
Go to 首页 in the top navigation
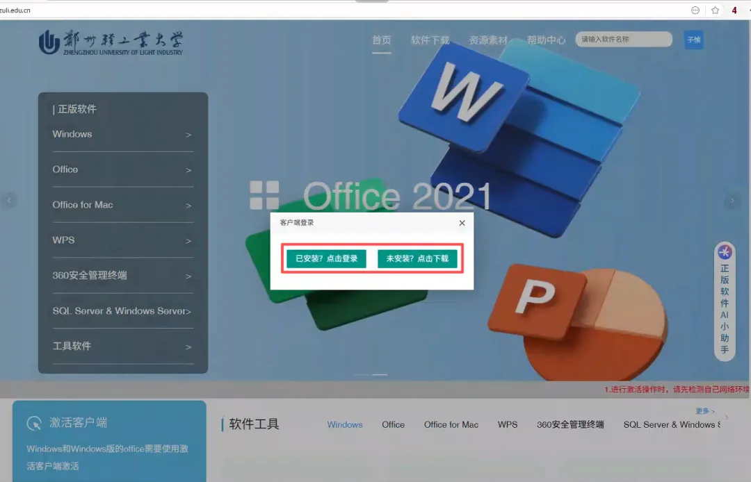click(x=382, y=40)
